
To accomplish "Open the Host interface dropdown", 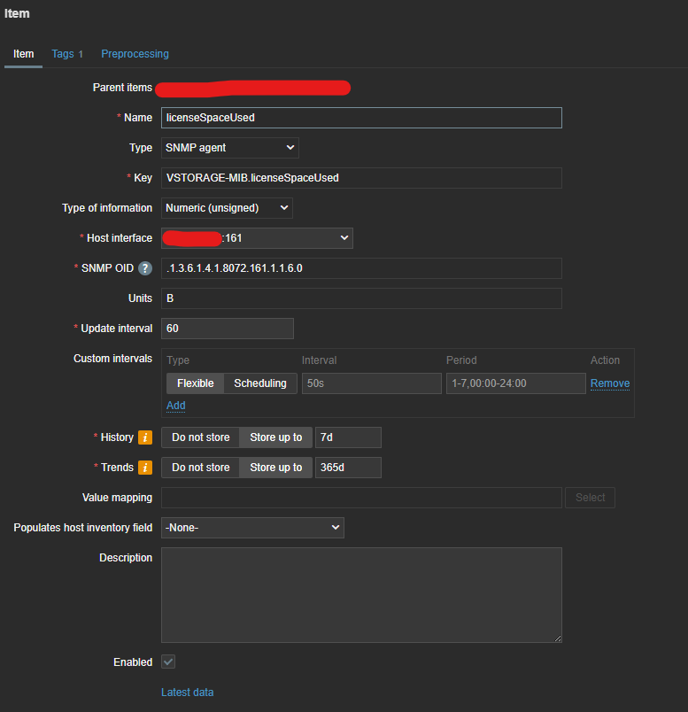I will tap(257, 238).
